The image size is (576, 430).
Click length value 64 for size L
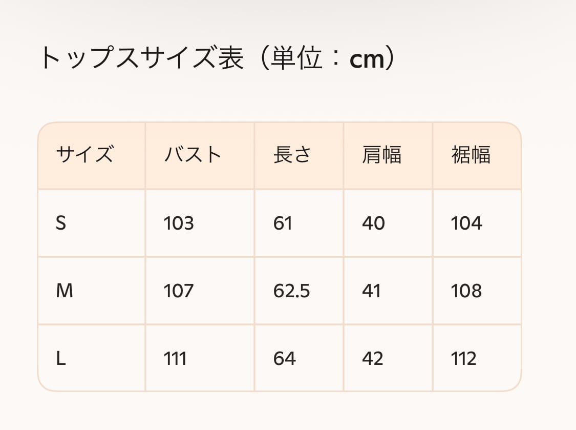[285, 359]
